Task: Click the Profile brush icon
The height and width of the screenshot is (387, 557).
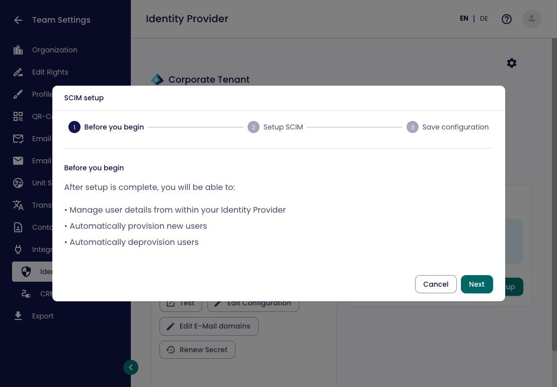Action: [x=18, y=94]
